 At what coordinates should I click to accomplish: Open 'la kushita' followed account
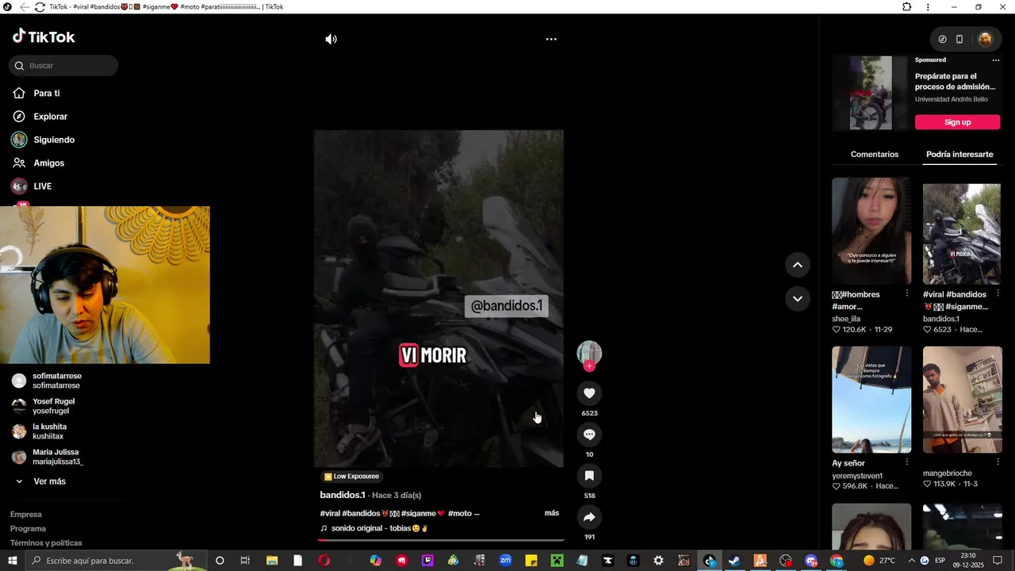coord(49,431)
